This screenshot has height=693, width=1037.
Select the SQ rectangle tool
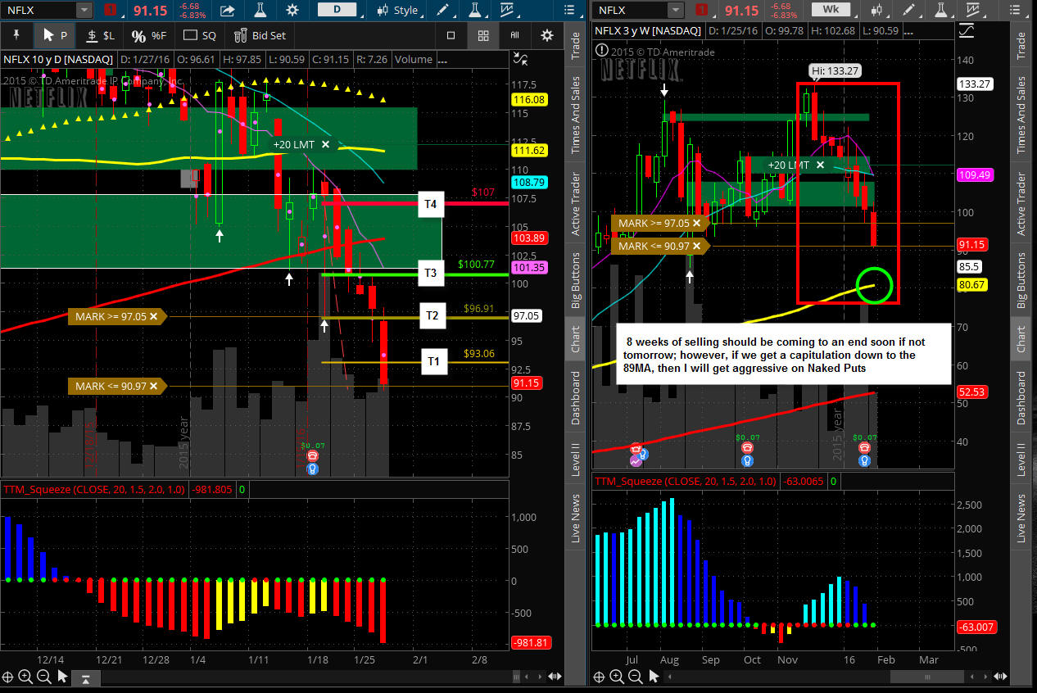(200, 35)
